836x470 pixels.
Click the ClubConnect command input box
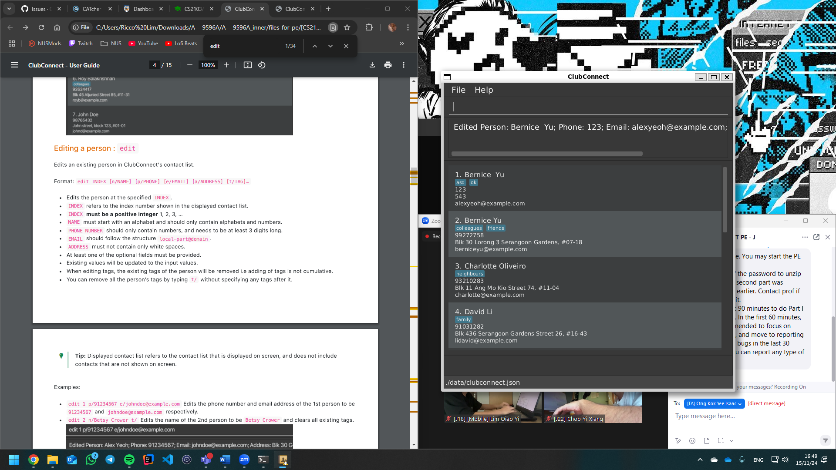tap(588, 107)
